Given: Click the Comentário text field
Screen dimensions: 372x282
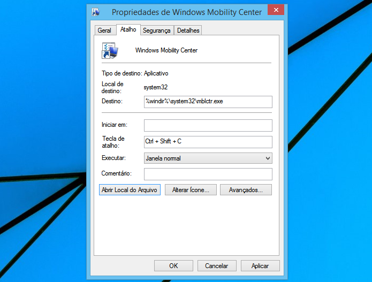Looking at the screenshot, I should point(208,174).
